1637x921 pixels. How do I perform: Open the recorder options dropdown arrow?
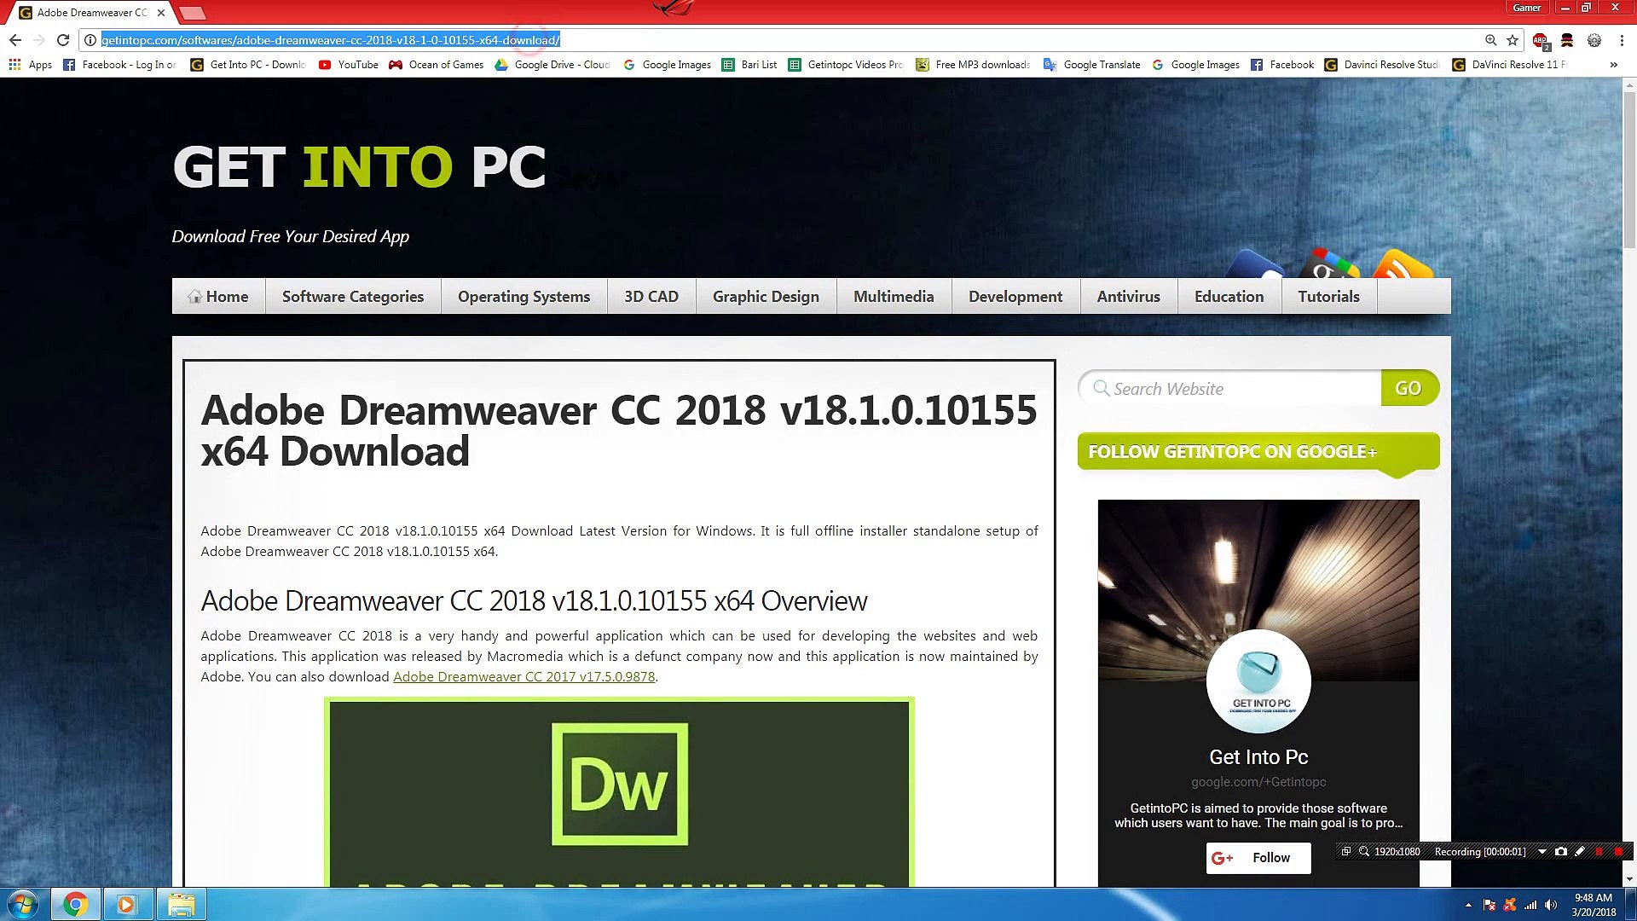[x=1542, y=851]
